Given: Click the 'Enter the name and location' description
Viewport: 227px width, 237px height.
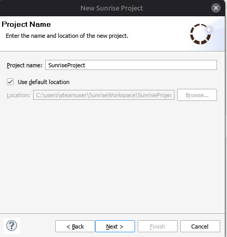Looking at the screenshot, I should (67, 36).
